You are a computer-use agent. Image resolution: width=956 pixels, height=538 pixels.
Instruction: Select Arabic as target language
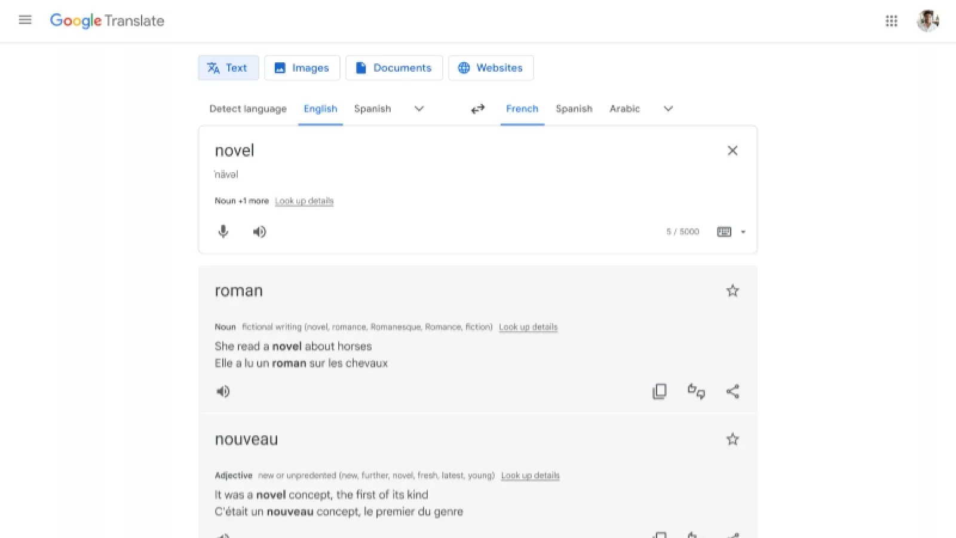pyautogui.click(x=624, y=109)
